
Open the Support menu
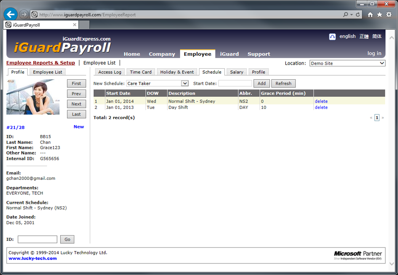(259, 54)
